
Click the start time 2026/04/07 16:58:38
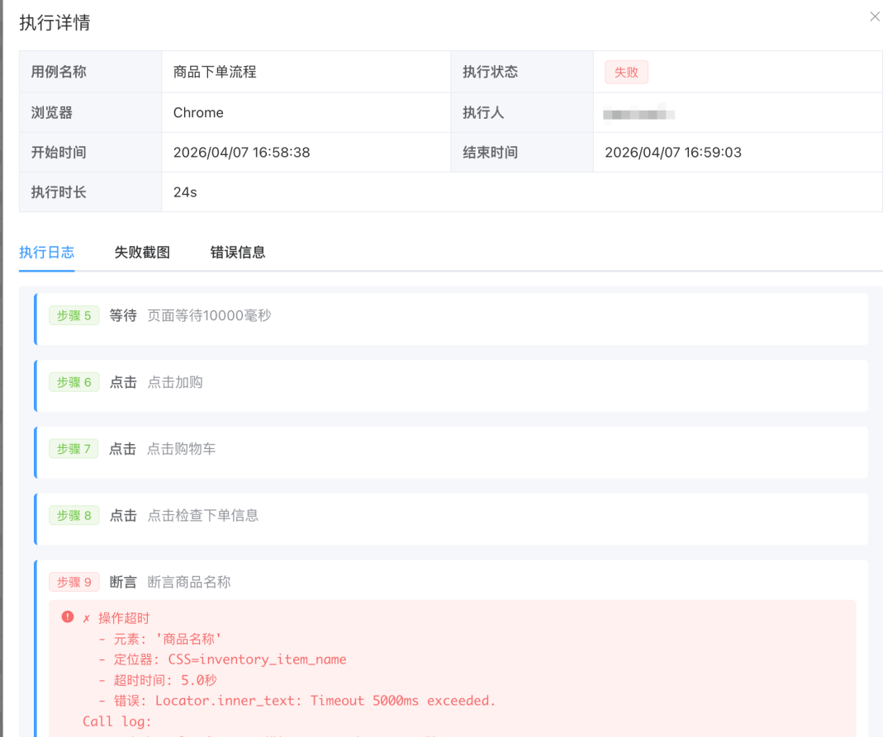coord(242,153)
